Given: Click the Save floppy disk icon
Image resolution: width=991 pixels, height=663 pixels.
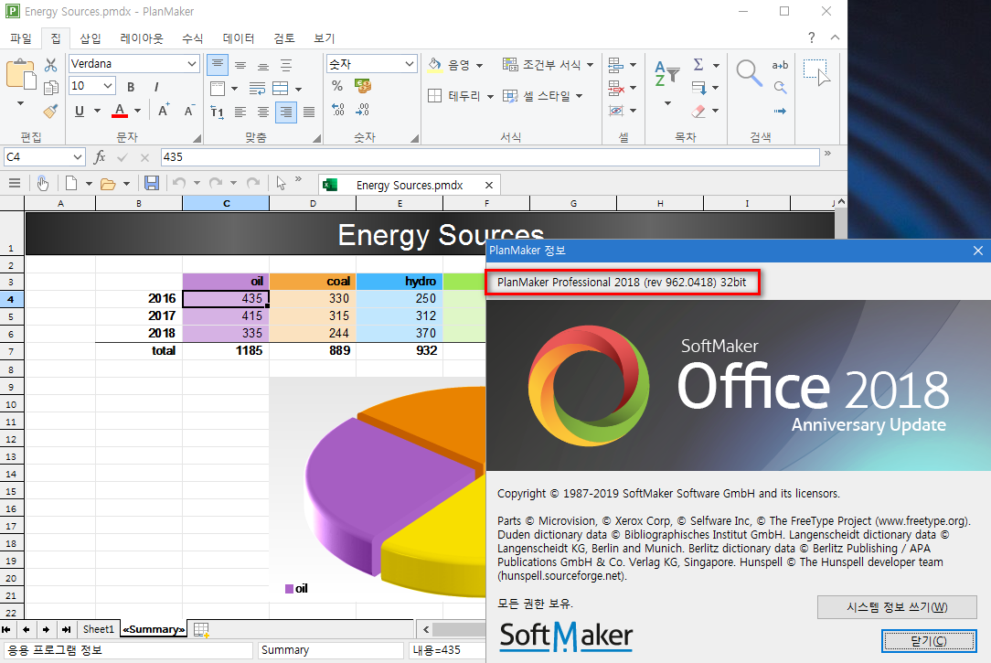Looking at the screenshot, I should tap(152, 183).
